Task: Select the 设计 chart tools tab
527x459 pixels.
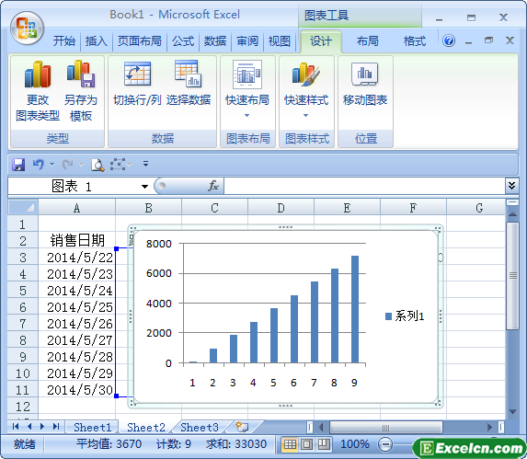Action: [321, 41]
